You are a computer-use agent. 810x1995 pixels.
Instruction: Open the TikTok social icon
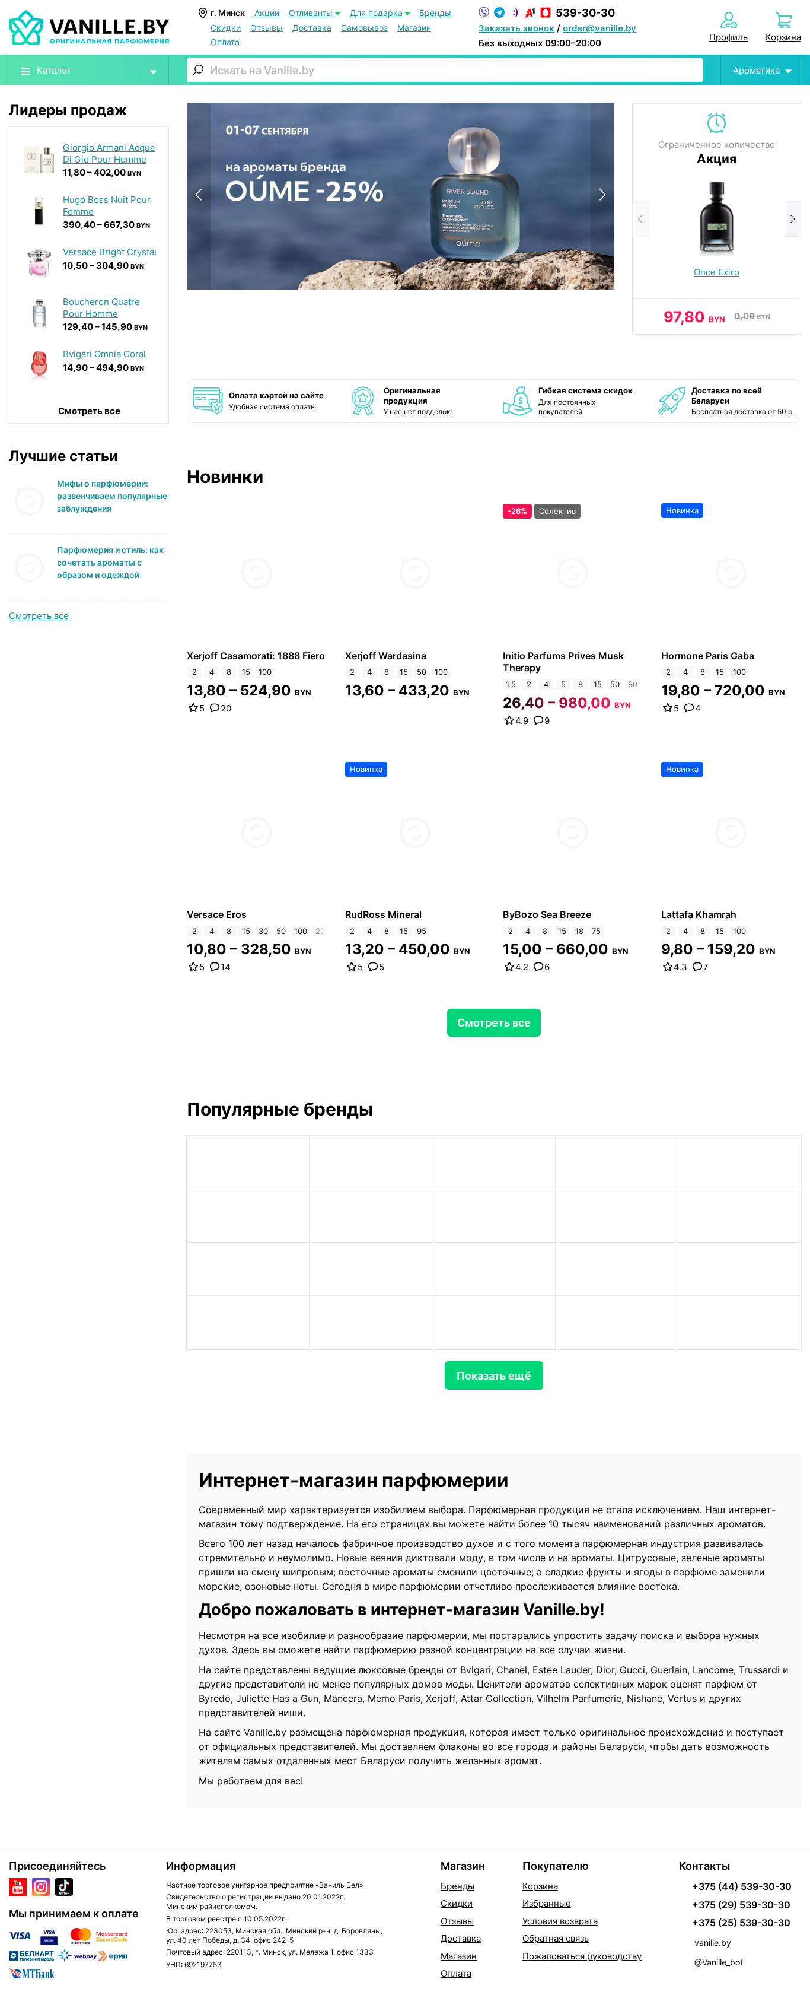point(64,1886)
